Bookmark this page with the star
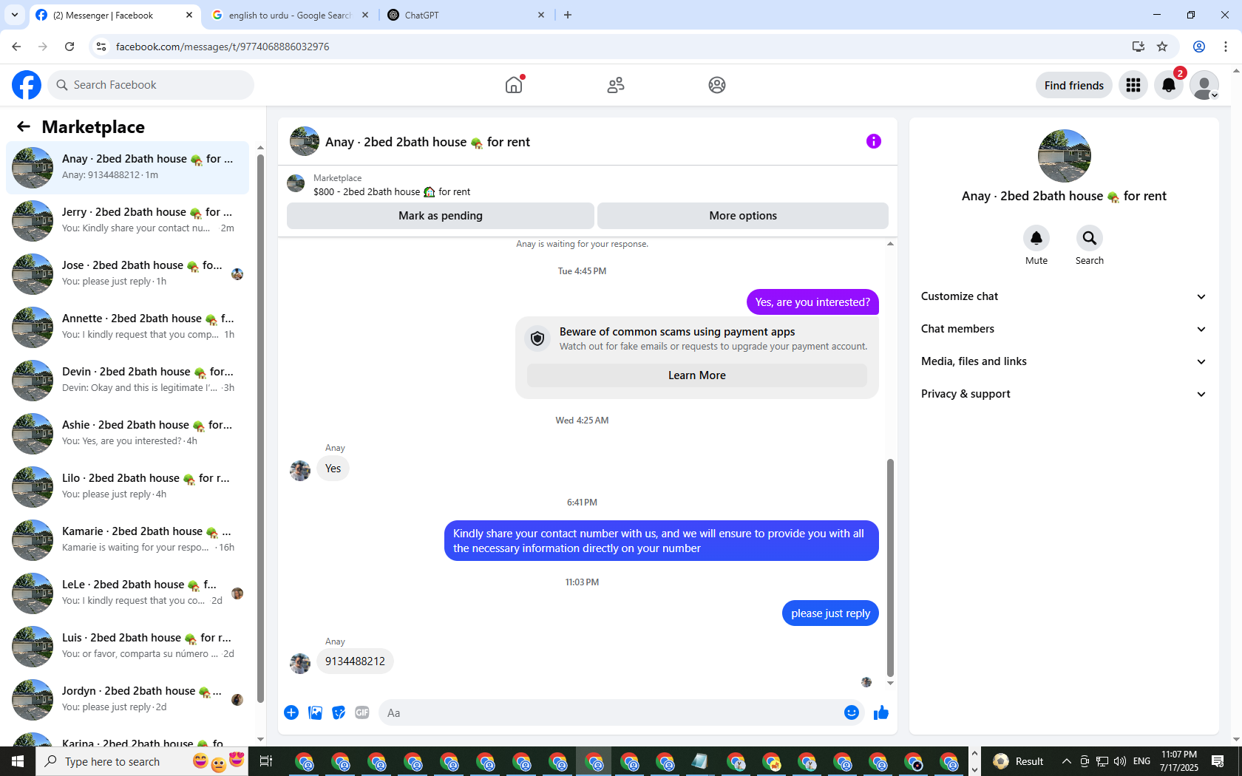 click(1162, 47)
